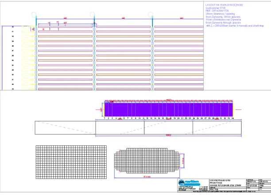Select the '6mm Dyneema through spacers' note

[223, 23]
